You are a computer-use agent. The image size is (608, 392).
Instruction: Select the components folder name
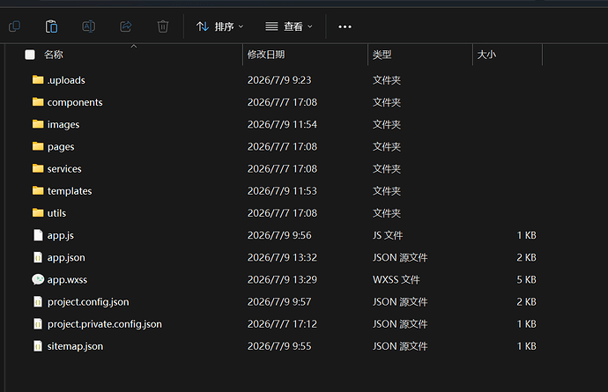tap(75, 102)
